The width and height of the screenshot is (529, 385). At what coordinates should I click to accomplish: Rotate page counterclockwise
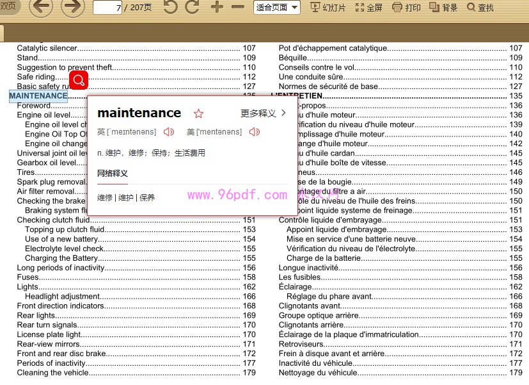[x=170, y=7]
